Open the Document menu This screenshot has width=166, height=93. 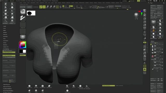pyautogui.click(x=33, y=3)
